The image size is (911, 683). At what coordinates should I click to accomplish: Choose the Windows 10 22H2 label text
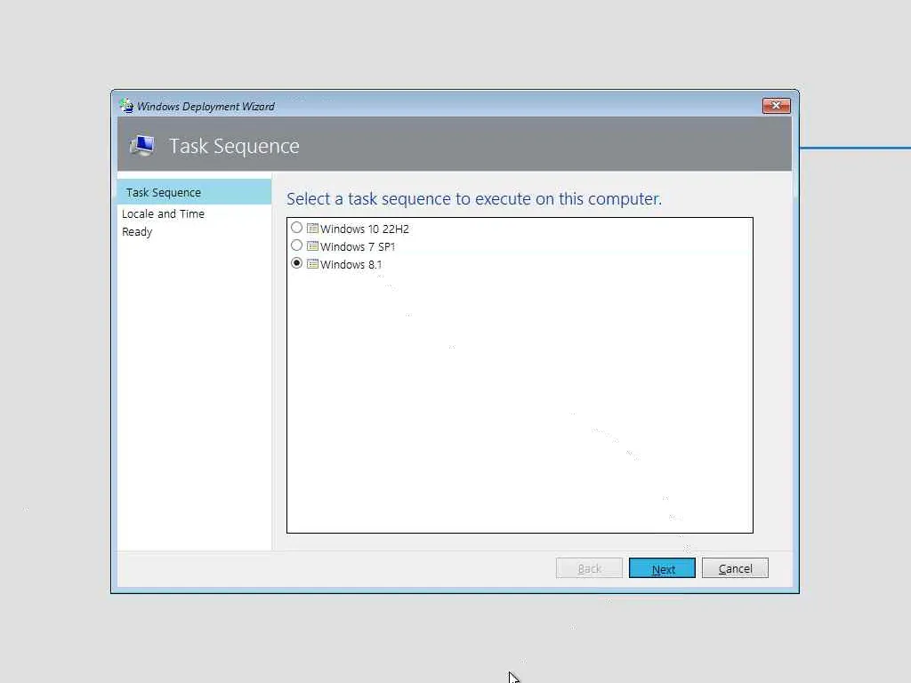[364, 229]
